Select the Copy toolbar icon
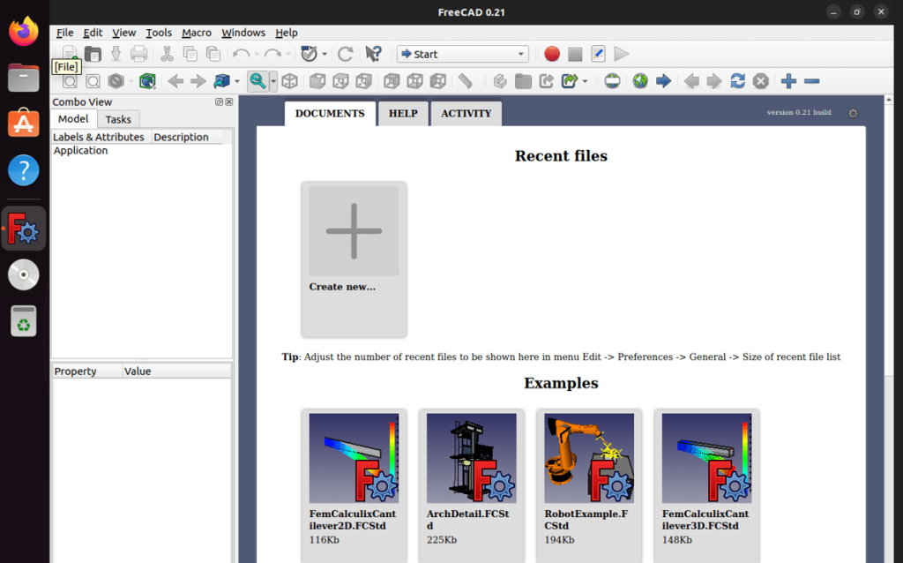 190,54
